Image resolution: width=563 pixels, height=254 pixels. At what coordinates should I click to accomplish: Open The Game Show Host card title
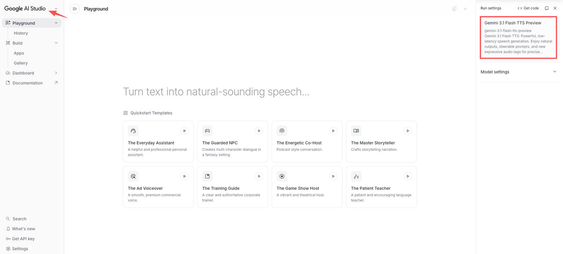(298, 188)
